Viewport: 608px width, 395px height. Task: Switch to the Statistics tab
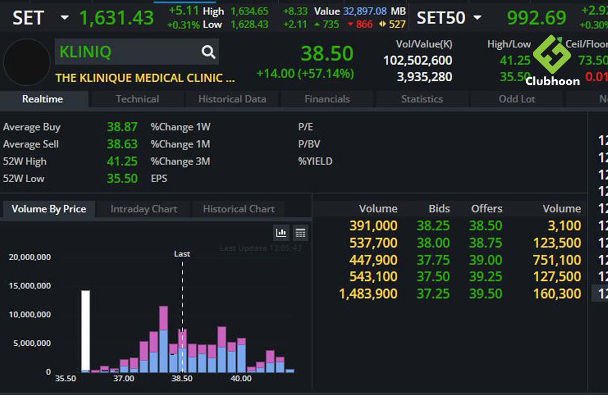[422, 99]
